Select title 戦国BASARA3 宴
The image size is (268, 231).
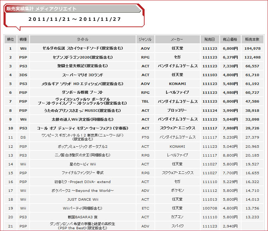click(83, 217)
